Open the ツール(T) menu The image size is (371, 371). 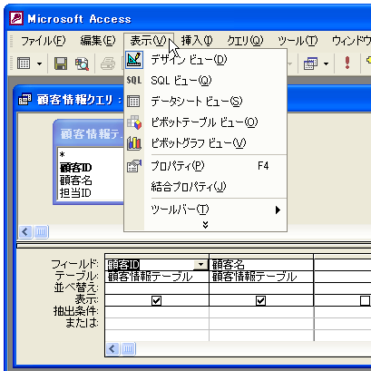[x=298, y=41]
